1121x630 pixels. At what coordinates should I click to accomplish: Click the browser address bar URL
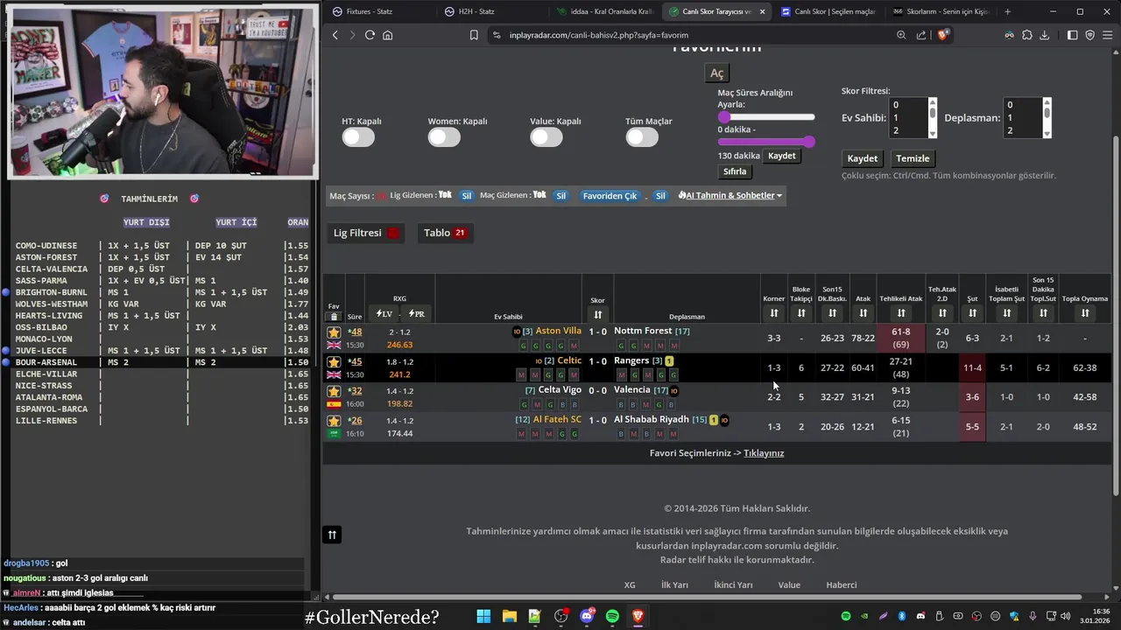[599, 35]
